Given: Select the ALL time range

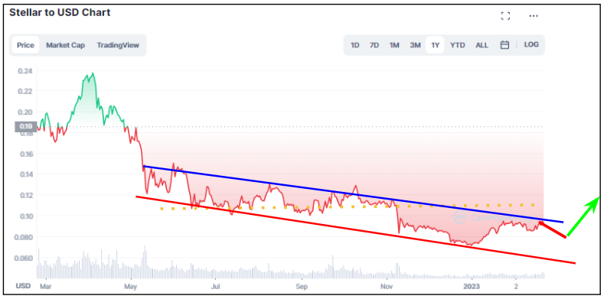Looking at the screenshot, I should pos(482,45).
